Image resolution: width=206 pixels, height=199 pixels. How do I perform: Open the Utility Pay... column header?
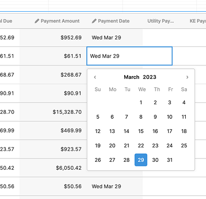(x=160, y=21)
